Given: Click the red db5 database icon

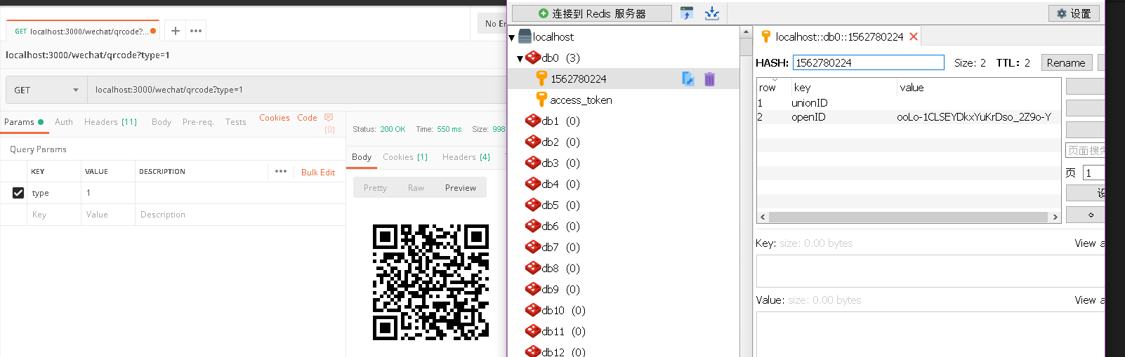Looking at the screenshot, I should 533,205.
